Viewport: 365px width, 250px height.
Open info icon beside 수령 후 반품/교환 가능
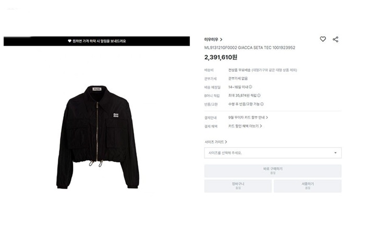coord(262,104)
